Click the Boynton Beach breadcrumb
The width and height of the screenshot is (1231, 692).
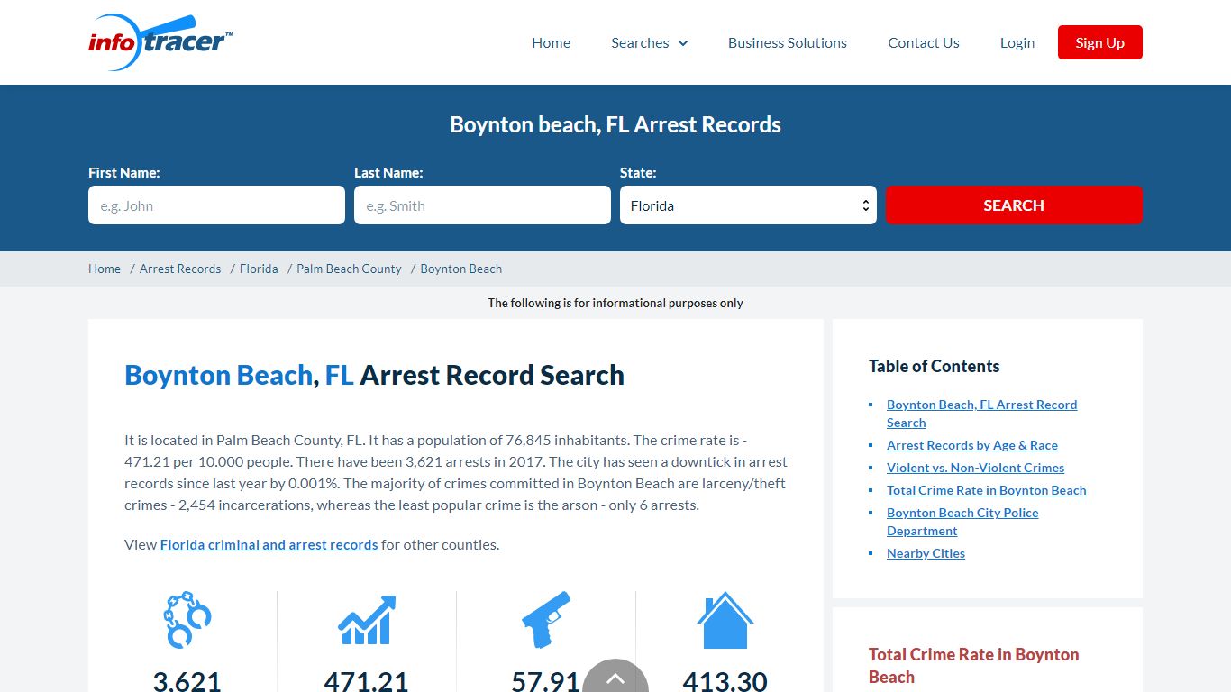(461, 269)
